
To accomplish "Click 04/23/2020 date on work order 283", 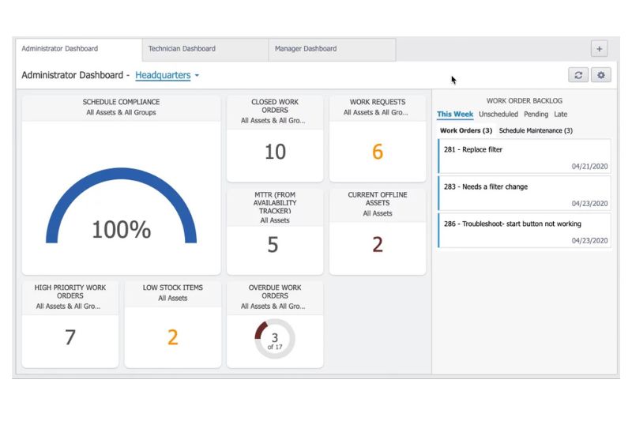I will 589,204.
